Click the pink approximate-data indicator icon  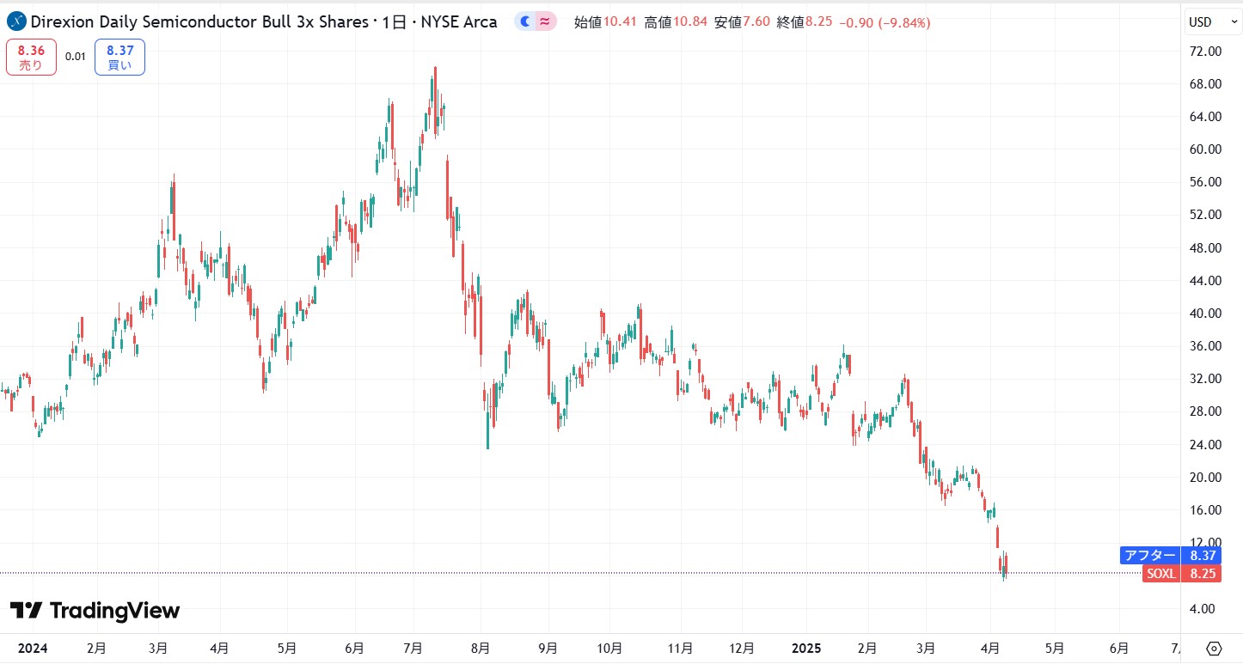(x=545, y=22)
